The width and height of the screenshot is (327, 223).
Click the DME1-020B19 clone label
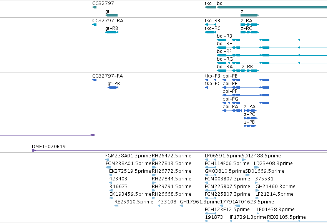[48, 147]
